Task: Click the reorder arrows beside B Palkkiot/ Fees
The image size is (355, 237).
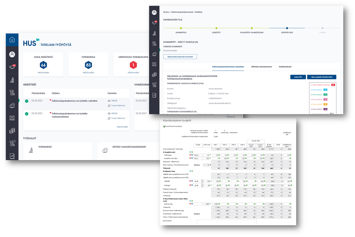Action: [190, 171]
